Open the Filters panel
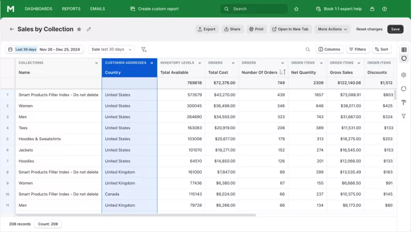 (358, 49)
